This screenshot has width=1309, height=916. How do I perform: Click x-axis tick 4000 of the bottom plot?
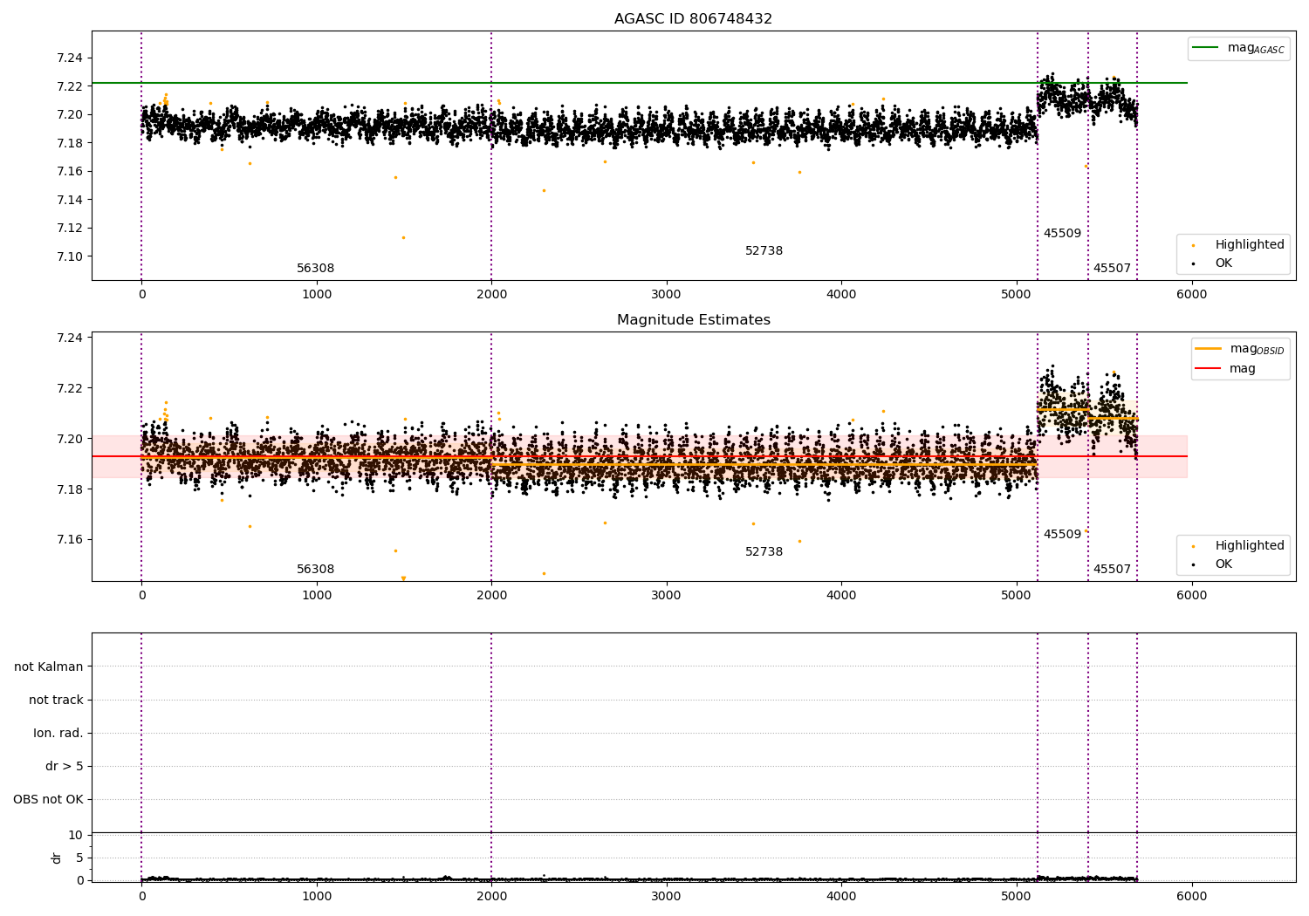(841, 896)
